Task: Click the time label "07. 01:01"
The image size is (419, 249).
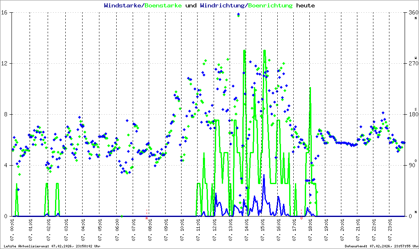Action: (30, 230)
